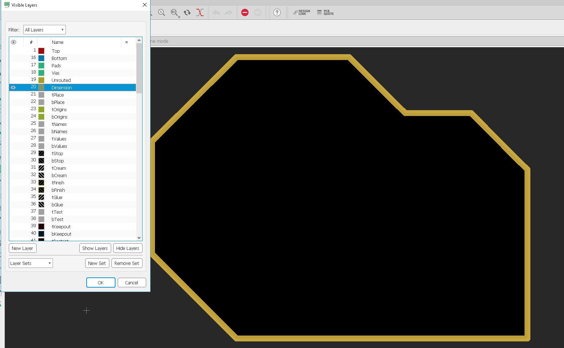564x348 pixels.
Task: Select the bCream layer row
Action: coord(72,175)
